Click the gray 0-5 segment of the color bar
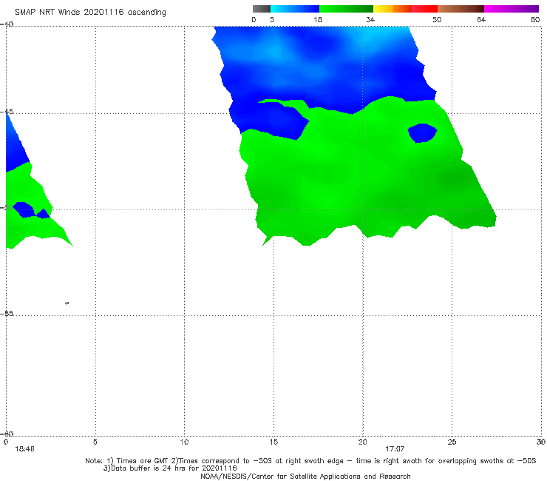The width and height of the screenshot is (547, 481). click(262, 9)
